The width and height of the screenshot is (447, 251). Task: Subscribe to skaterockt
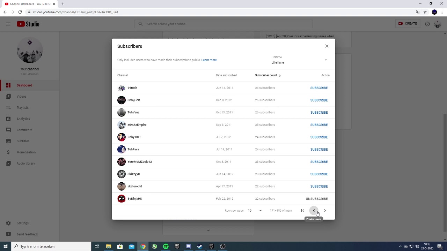319,187
